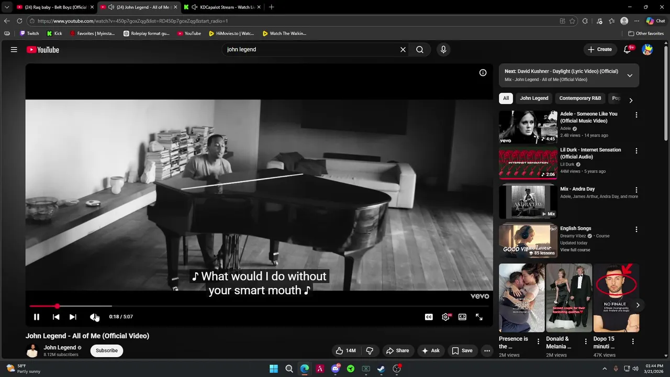
Task: Open Other favorites folder
Action: click(x=646, y=34)
